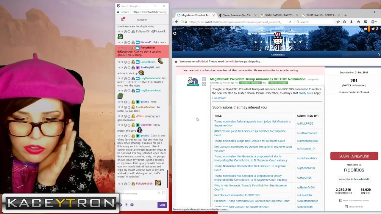This screenshot has width=381, height=214.
Task: Click the Reddit subreddit search magnifier
Action: tap(379, 55)
